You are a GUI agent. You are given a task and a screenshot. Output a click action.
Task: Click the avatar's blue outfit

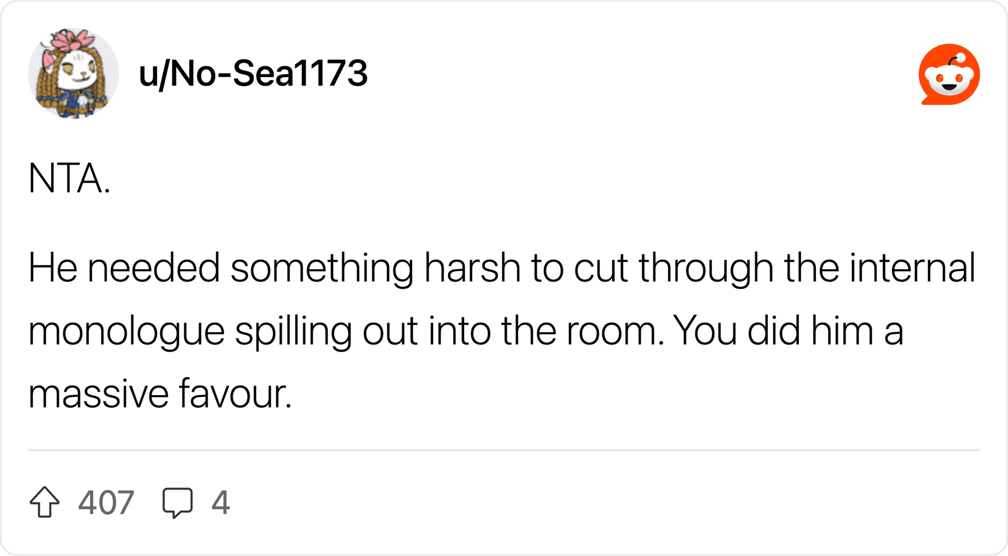[73, 103]
